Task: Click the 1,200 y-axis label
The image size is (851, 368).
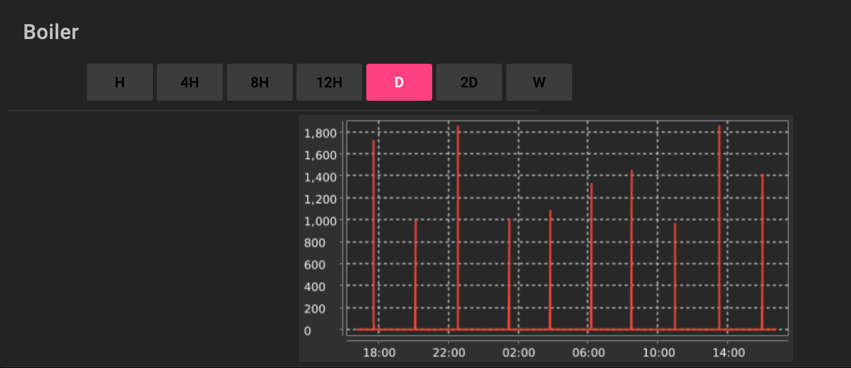Action: (x=321, y=199)
